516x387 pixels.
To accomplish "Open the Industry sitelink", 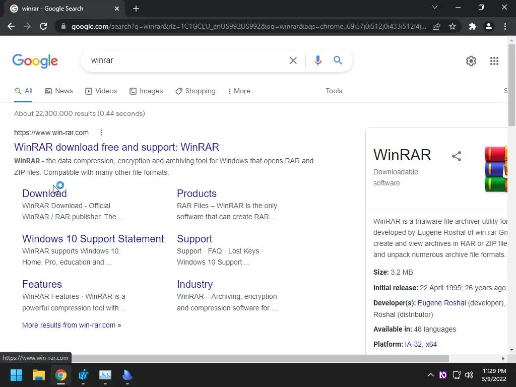I will 195,284.
